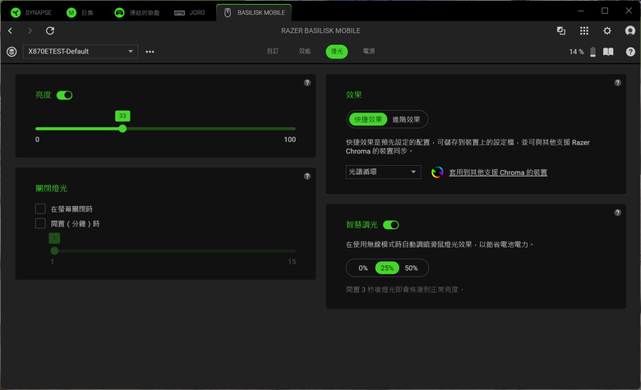Go back with the left arrow
This screenshot has height=390, width=641.
pos(10,30)
